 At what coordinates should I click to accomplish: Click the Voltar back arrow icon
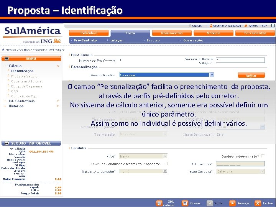(x=210, y=203)
